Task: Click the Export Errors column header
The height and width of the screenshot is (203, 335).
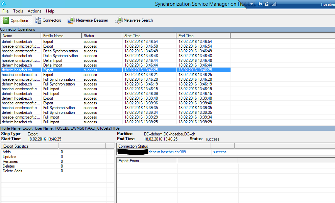Action: coord(147,160)
